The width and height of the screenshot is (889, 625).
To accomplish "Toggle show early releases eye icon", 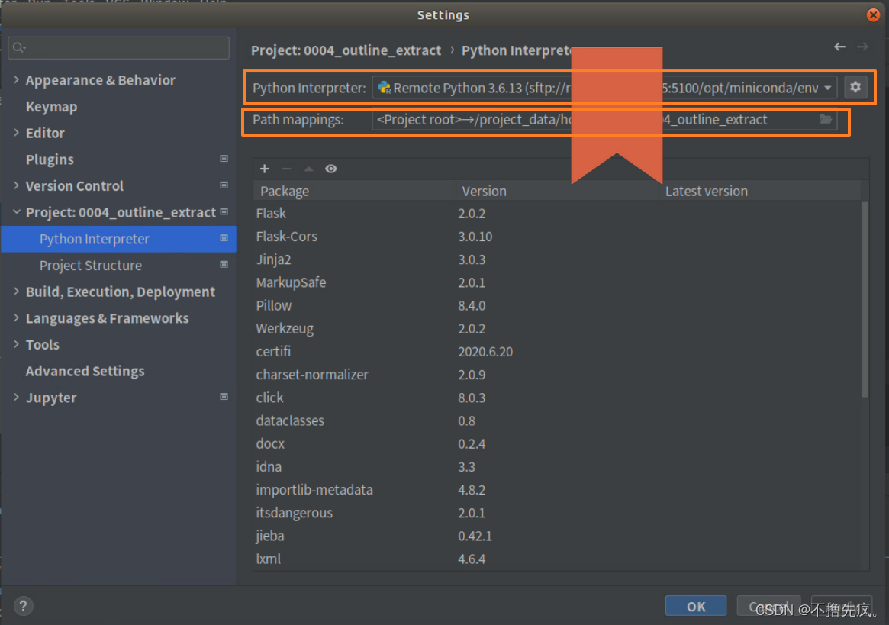I will coord(331,169).
